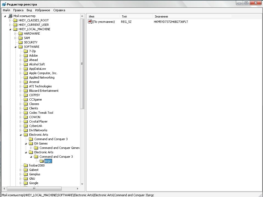Click the registry editor title bar icon
Screen dimensions: 263x197
[x=4, y=4]
